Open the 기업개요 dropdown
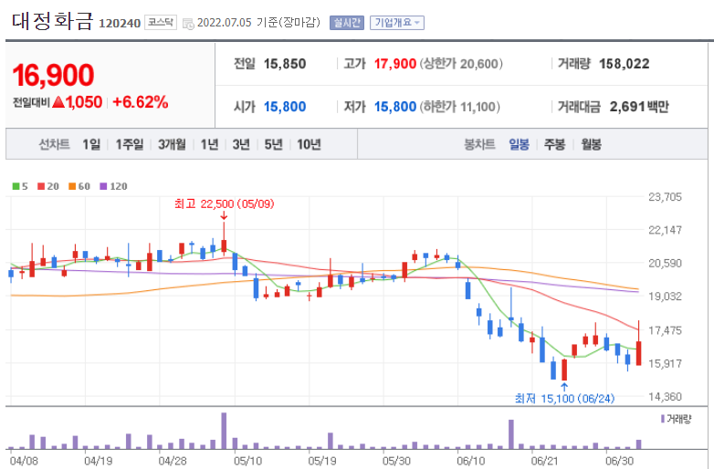 397,22
